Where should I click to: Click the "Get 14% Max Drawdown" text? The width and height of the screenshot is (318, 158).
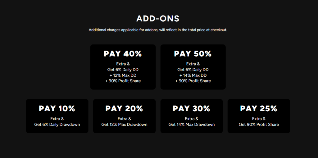point(192,125)
